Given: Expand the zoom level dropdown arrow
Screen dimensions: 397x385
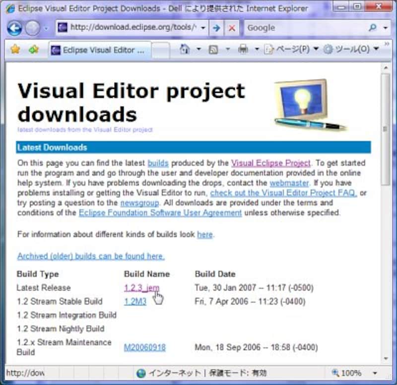Looking at the screenshot, I should pyautogui.click(x=375, y=373).
